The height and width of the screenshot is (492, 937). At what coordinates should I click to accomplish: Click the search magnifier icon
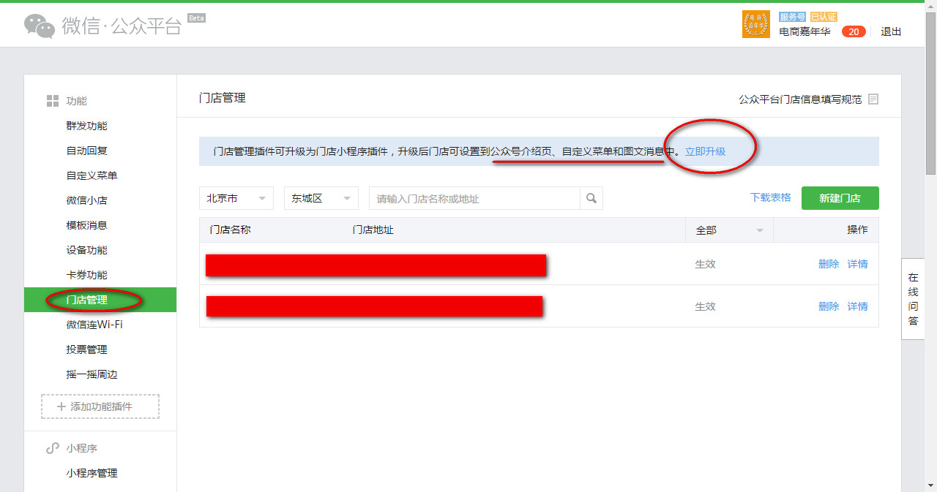pyautogui.click(x=591, y=198)
